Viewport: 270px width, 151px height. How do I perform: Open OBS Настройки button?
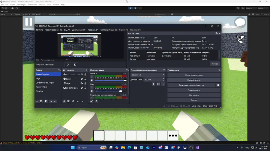[194, 95]
